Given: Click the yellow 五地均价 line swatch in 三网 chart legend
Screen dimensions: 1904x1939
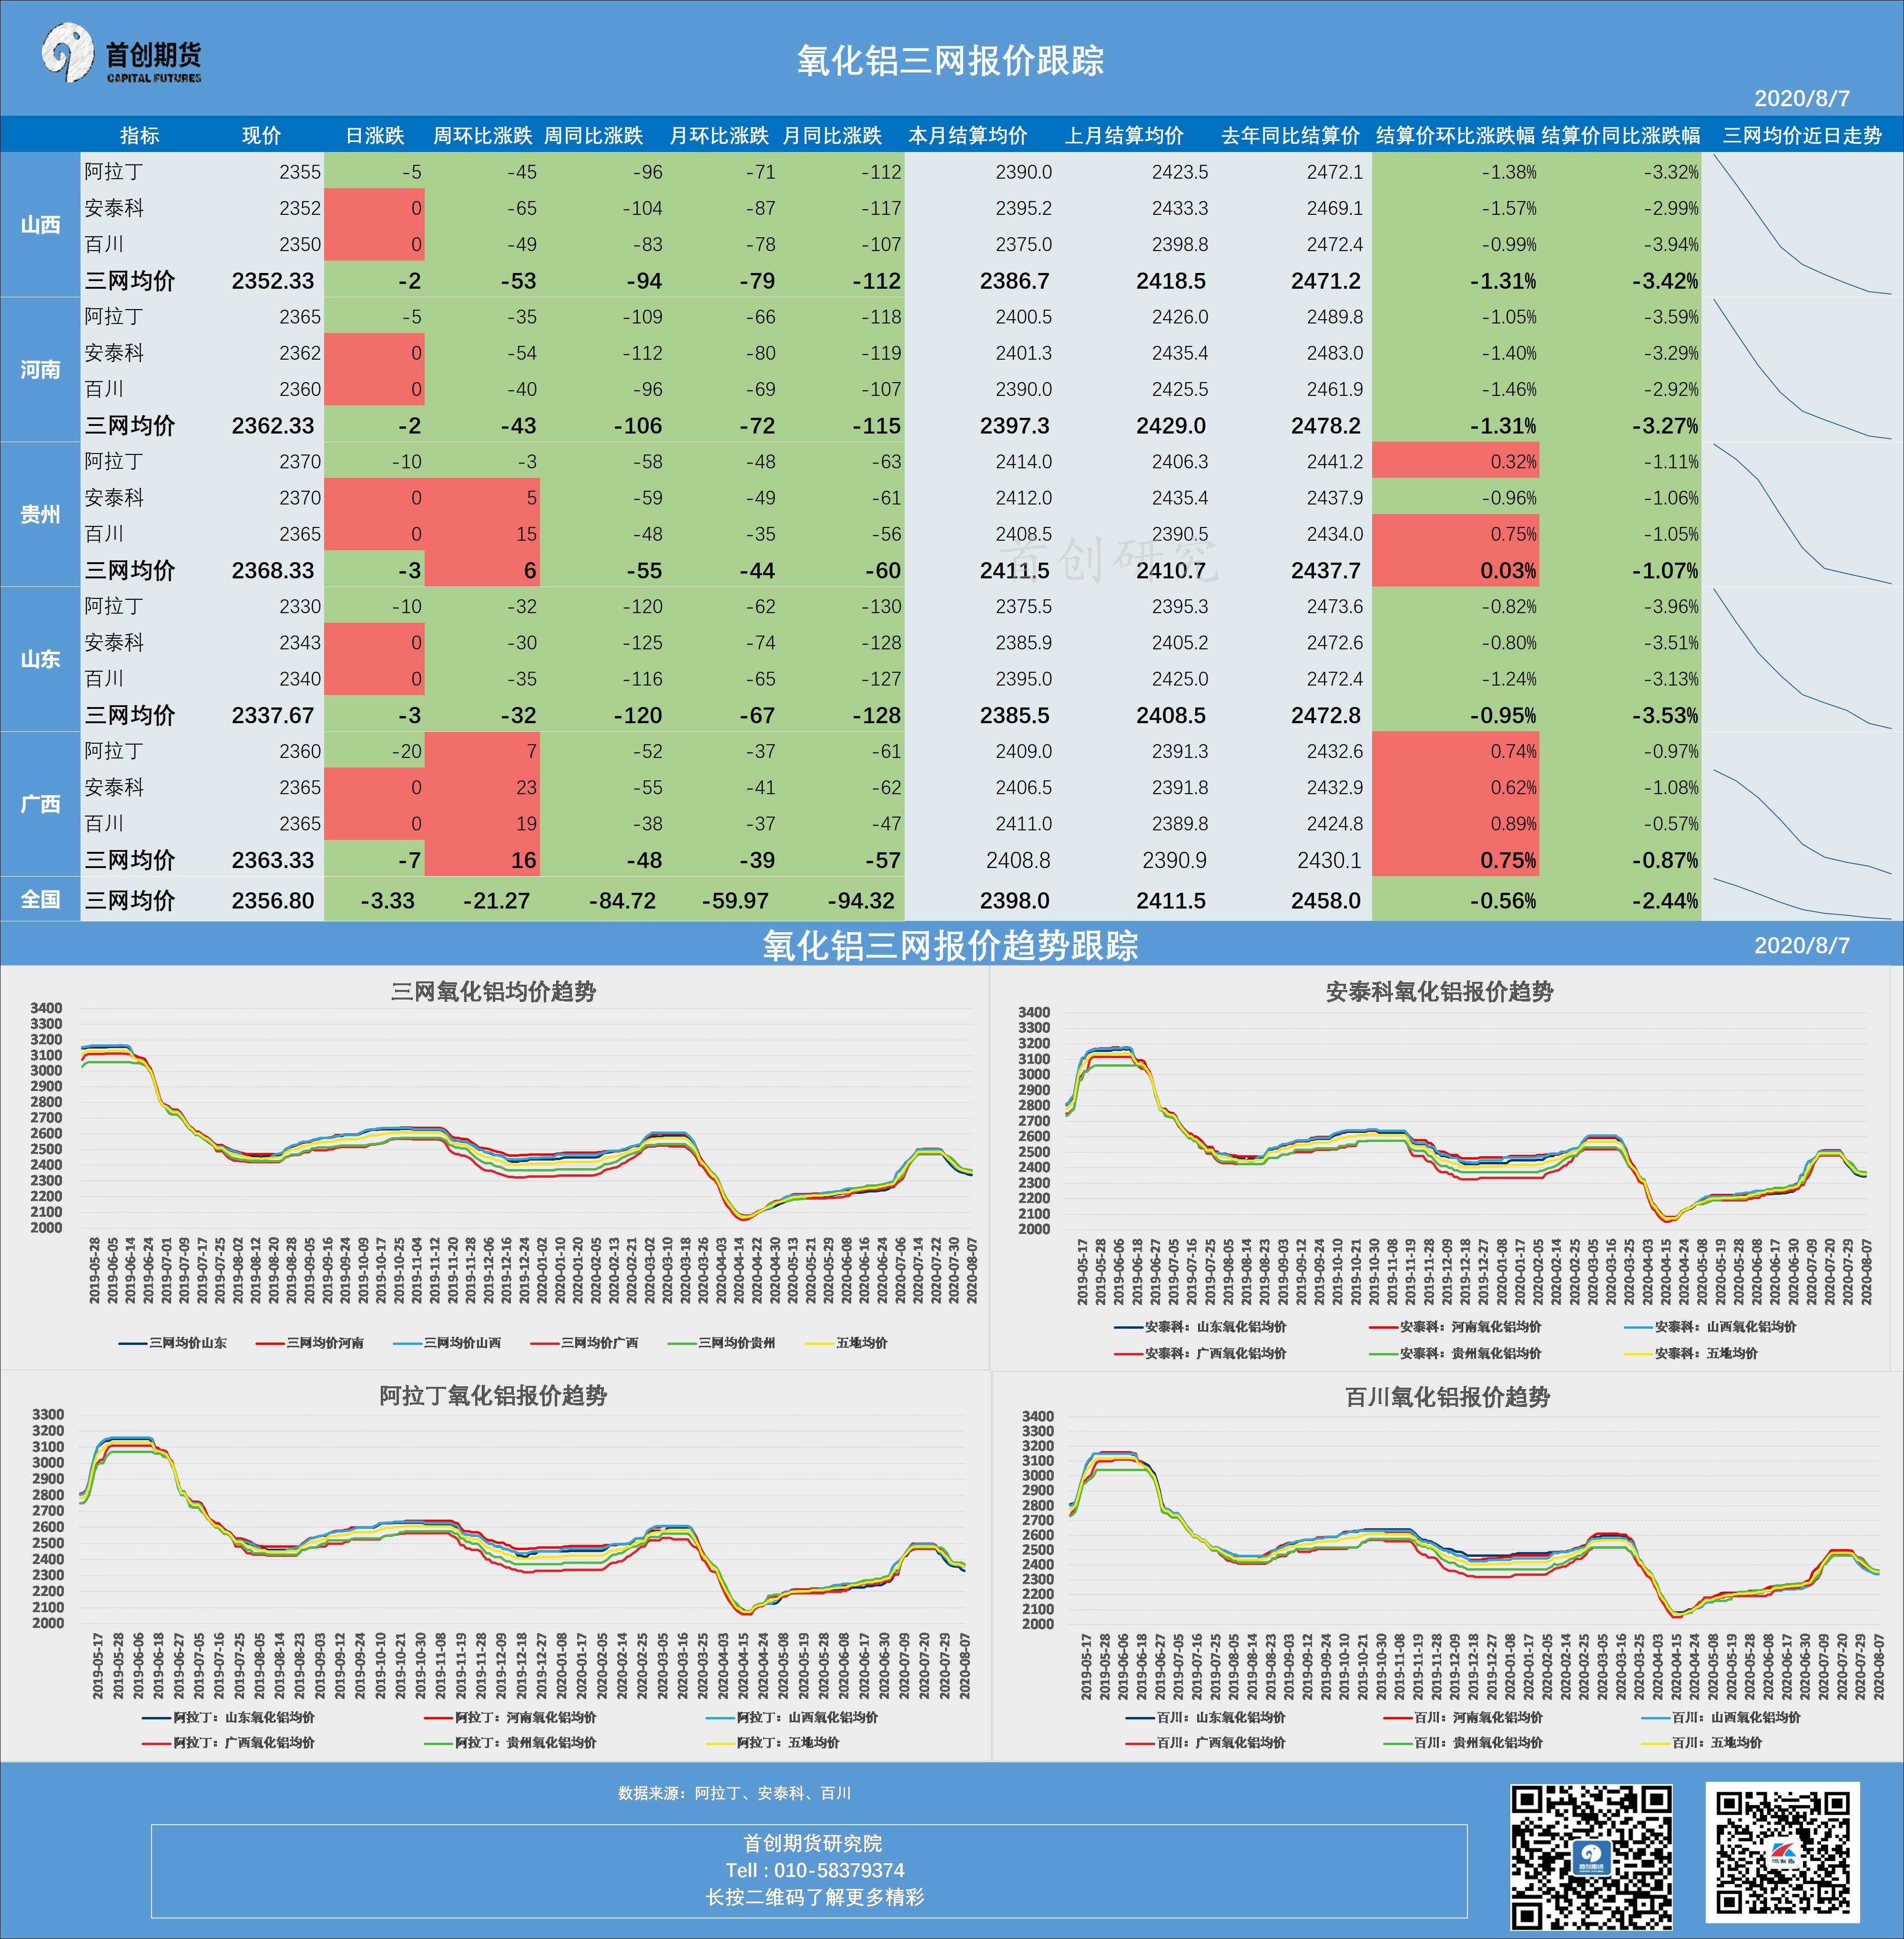Looking at the screenshot, I should (x=818, y=1343).
